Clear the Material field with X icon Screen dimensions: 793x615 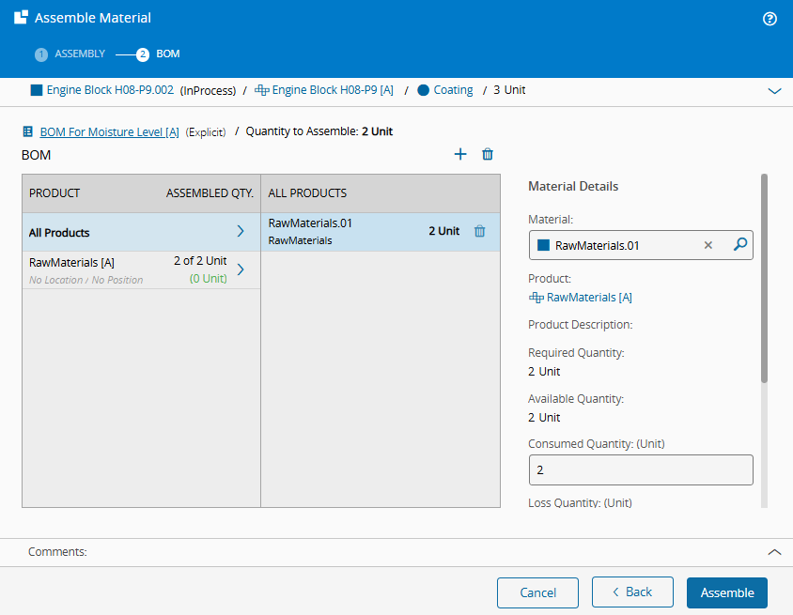(x=708, y=245)
